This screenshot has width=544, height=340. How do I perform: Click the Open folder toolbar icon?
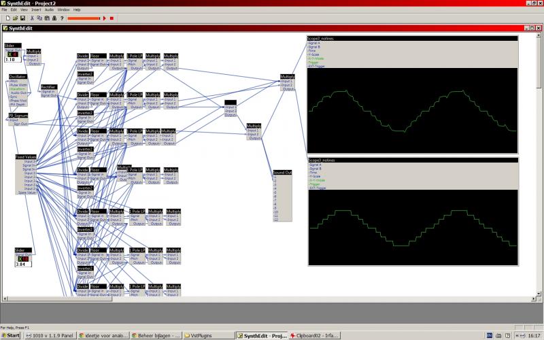click(x=15, y=18)
